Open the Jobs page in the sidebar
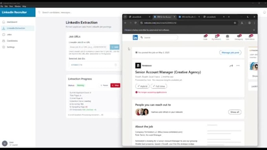 [x=9, y=34]
